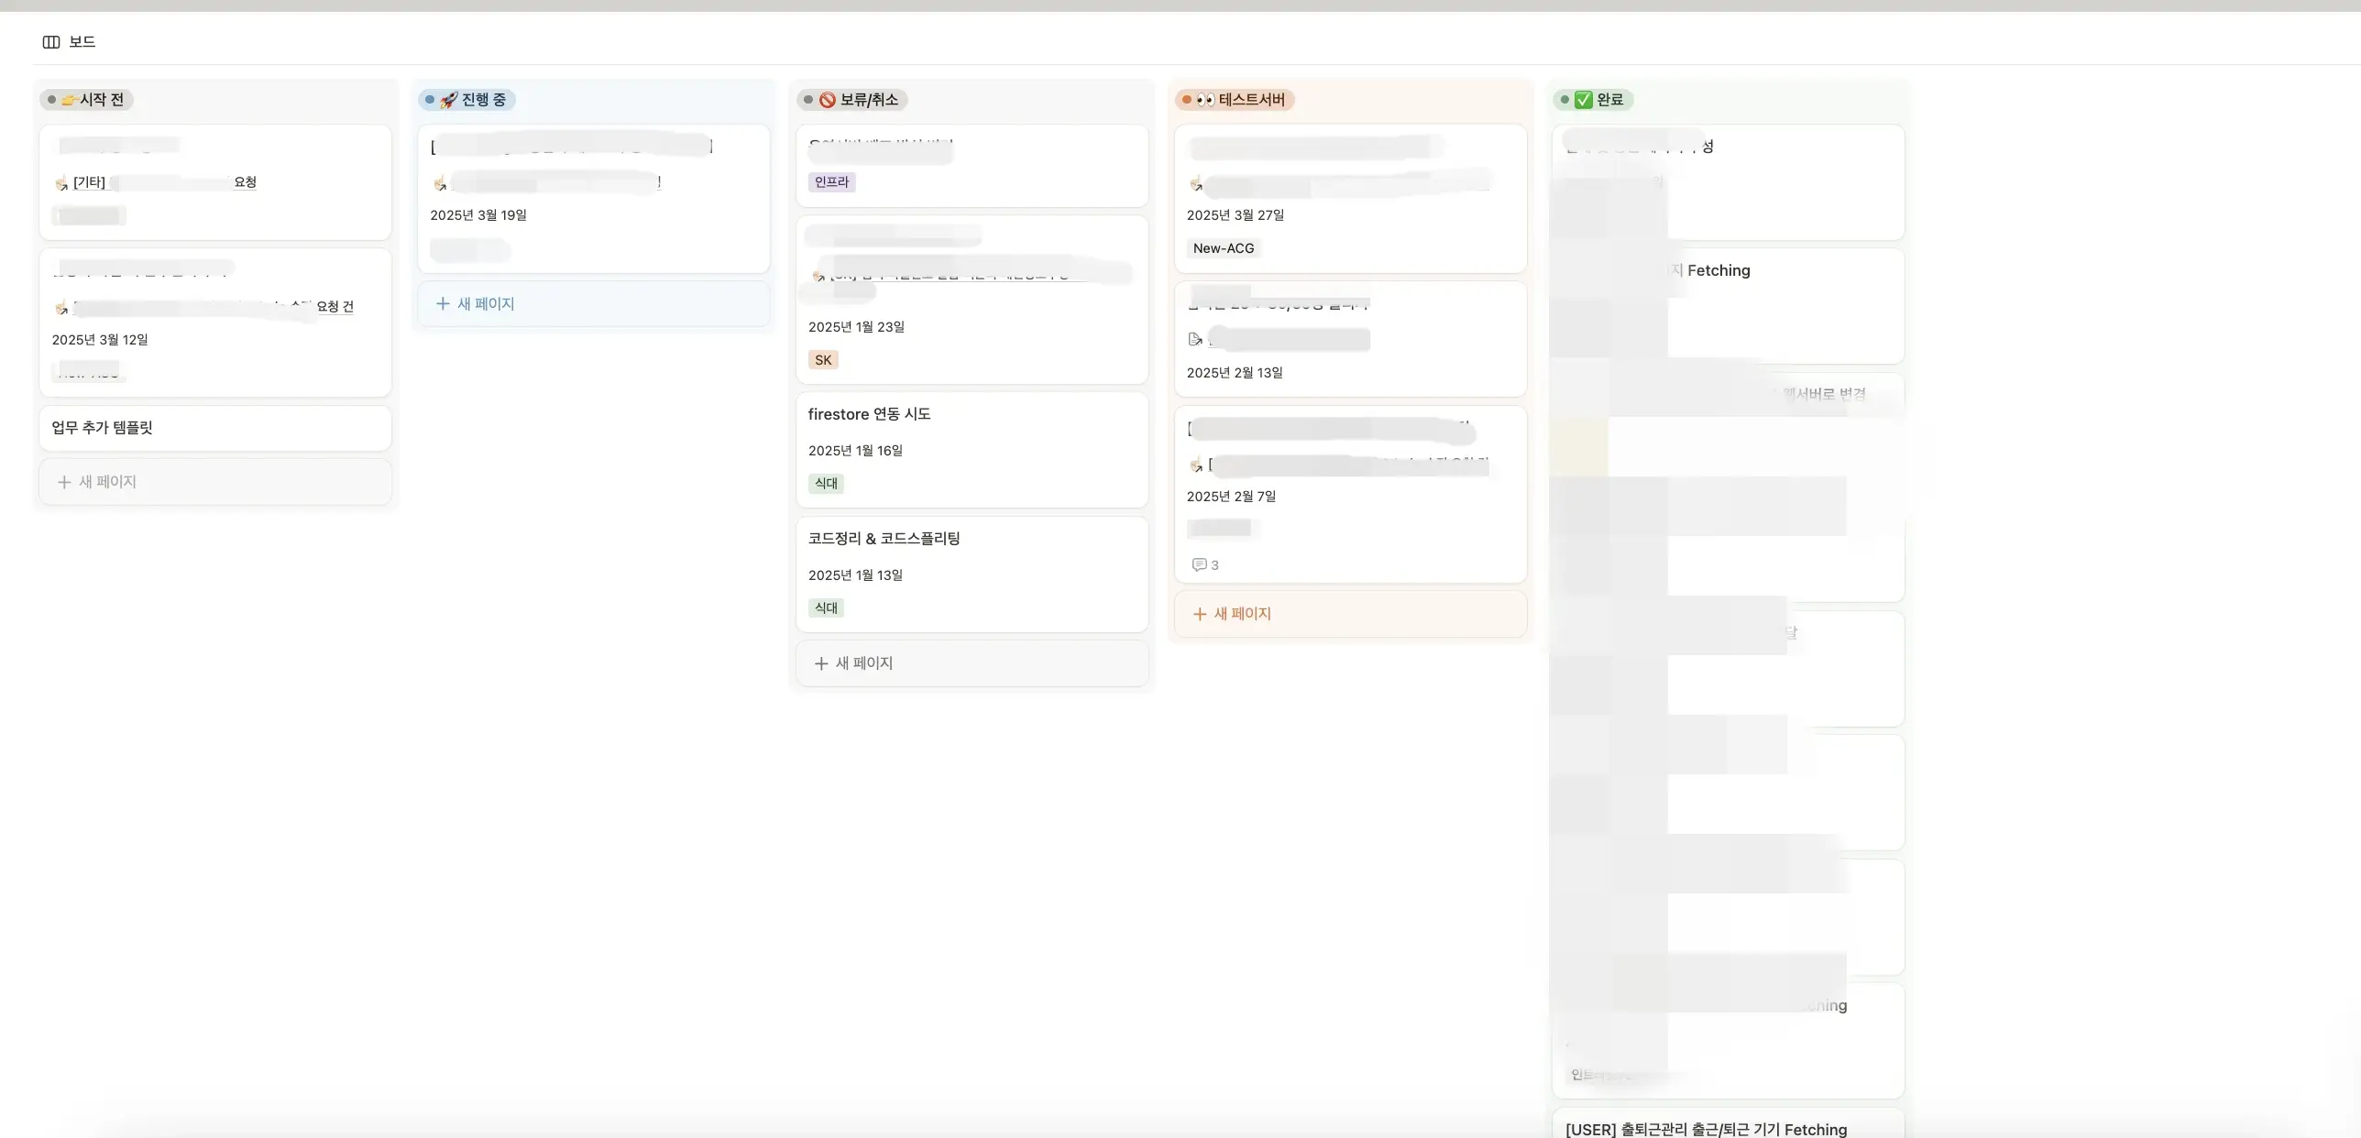Open the 보류/취소 group header

point(868,100)
